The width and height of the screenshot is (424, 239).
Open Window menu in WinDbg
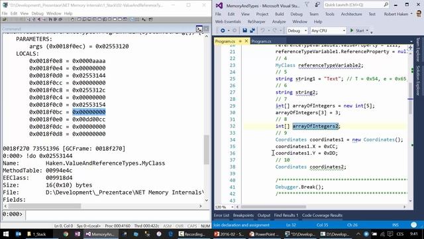pos(54,13)
